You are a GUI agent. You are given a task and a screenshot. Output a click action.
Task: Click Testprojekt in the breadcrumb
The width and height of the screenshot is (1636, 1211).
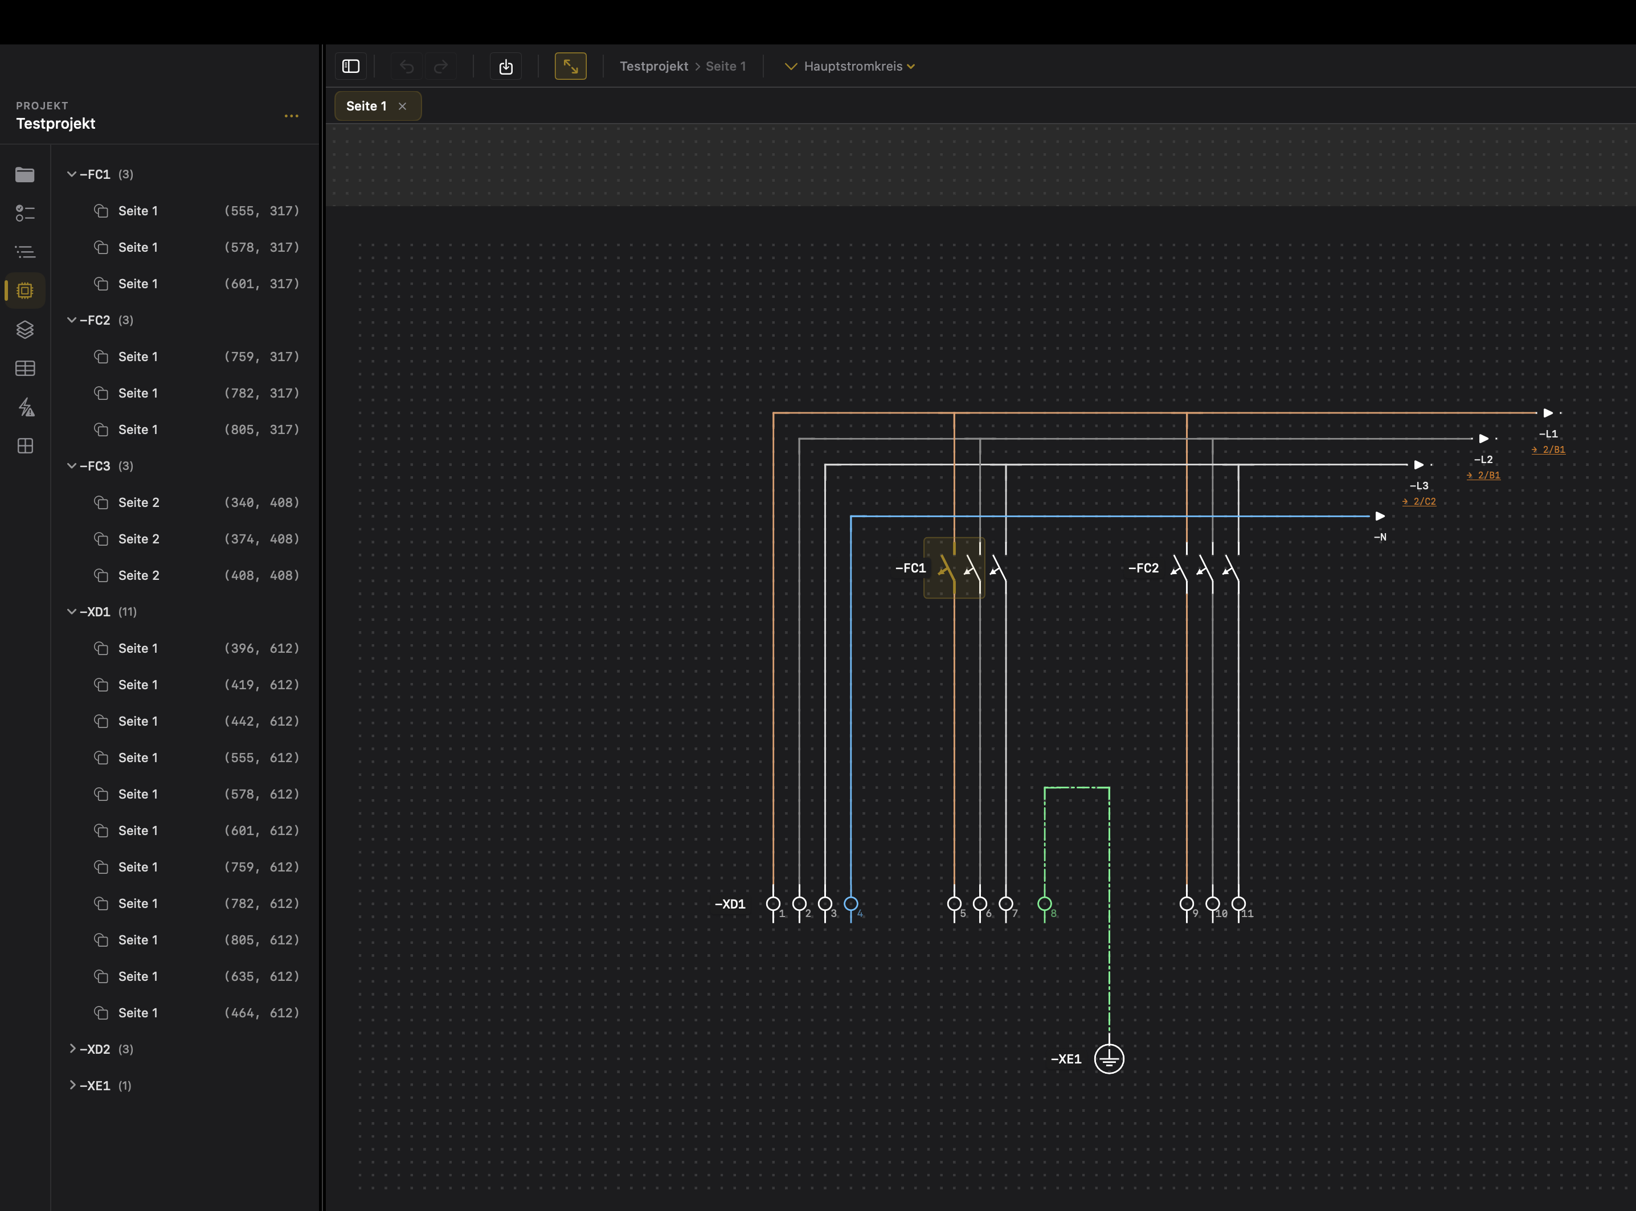point(654,67)
